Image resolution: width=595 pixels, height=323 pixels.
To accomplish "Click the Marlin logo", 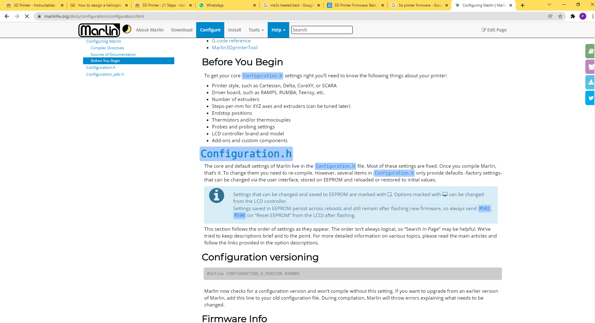I will (x=99, y=30).
